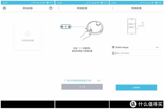Image resolution: width=164 pixels, height=109 pixels.
Task: Tap the phone and router illustration
Action: click(136, 26)
